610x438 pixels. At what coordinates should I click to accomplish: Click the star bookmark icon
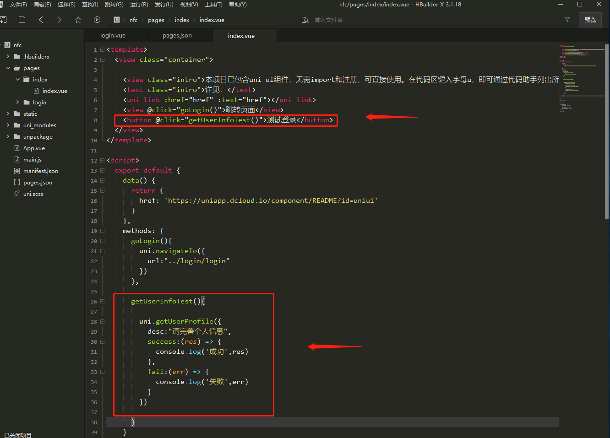78,20
